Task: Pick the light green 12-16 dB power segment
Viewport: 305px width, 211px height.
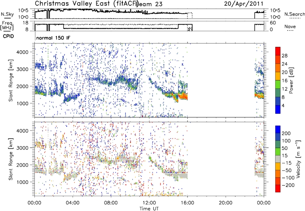Action: 278,85
